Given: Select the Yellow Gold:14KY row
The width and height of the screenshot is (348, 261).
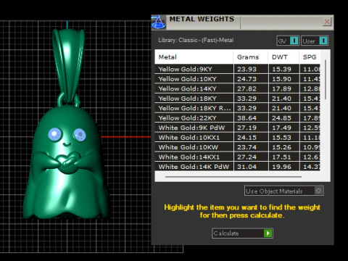Looking at the screenshot, I should tap(237, 88).
